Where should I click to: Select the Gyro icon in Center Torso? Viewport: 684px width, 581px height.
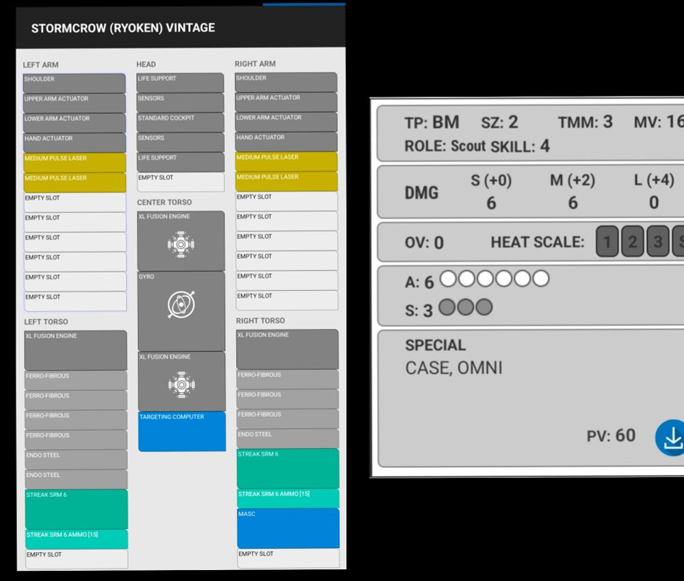[181, 305]
